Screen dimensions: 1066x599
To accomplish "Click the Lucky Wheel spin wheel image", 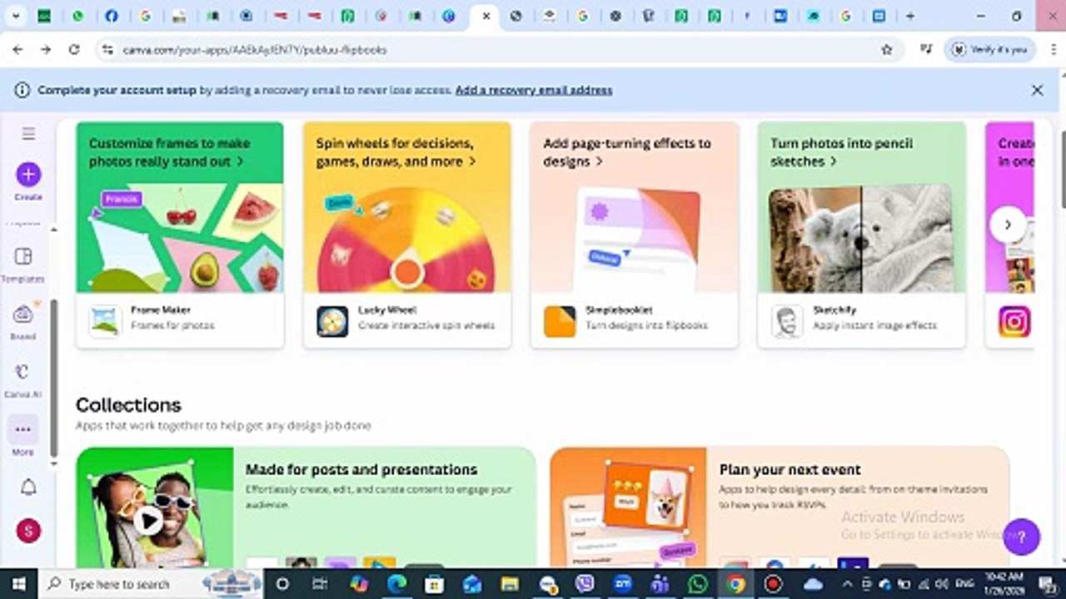I will click(407, 238).
